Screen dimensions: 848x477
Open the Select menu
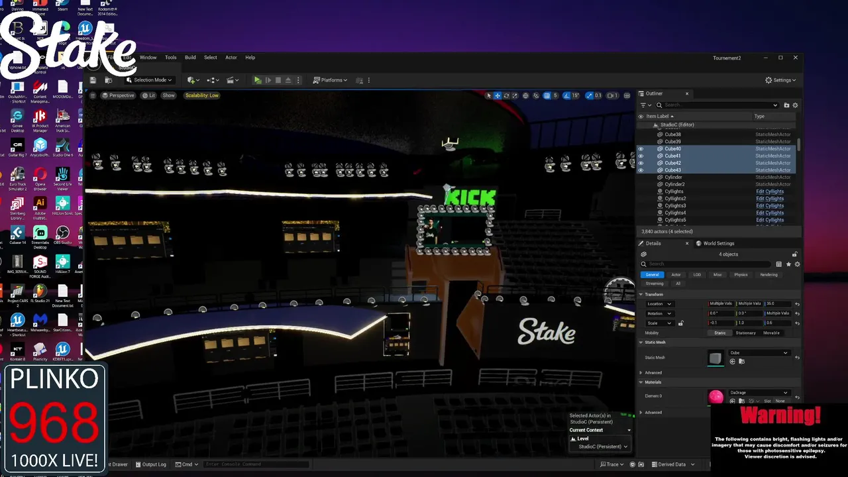tap(211, 58)
